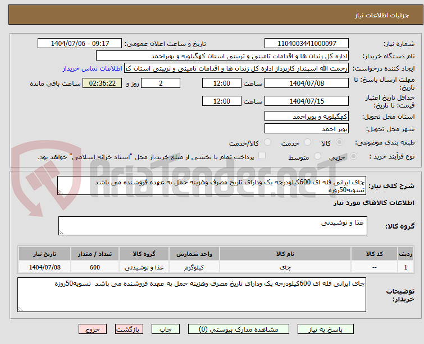Click the گروه کالا column header
Image resolution: width=424 pixels, height=344 pixels.
click(144, 254)
